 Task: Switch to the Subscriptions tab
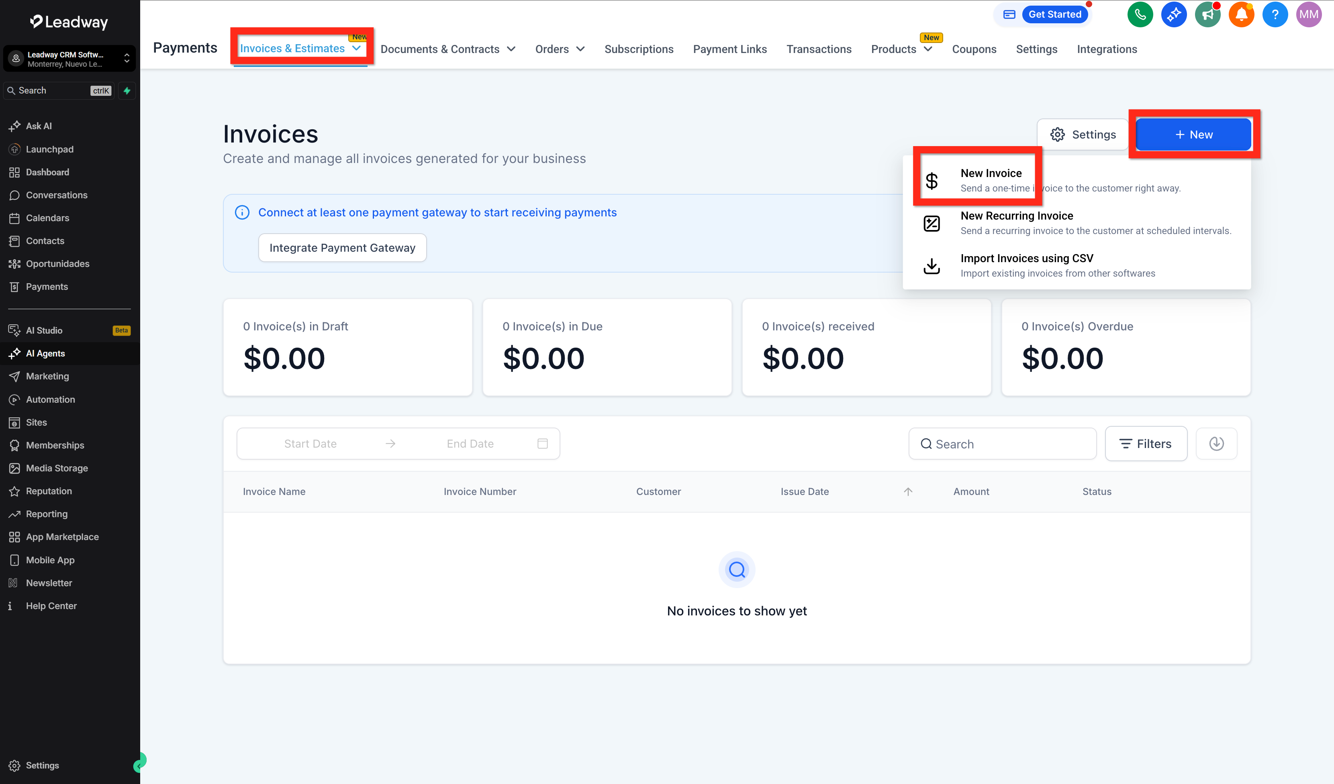(x=638, y=49)
